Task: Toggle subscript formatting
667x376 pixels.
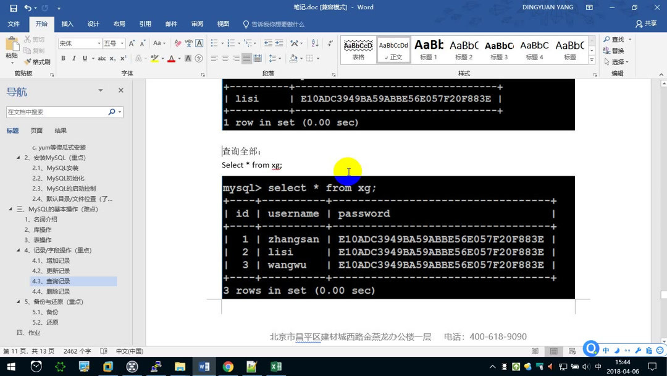Action: (113, 58)
